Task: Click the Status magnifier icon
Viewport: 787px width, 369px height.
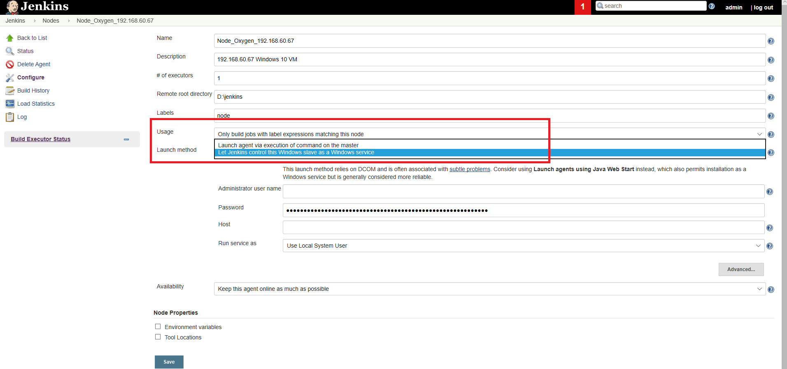Action: (10, 51)
